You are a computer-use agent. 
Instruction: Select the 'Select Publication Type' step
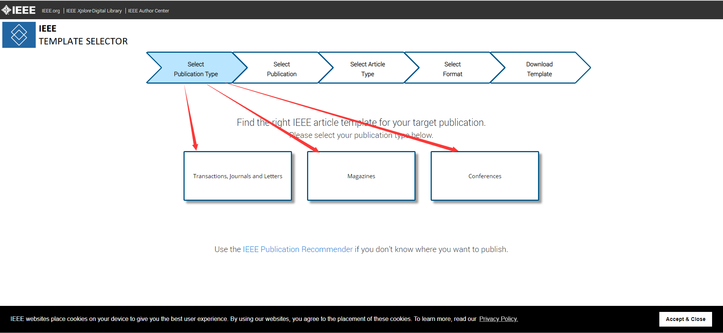[x=196, y=68]
